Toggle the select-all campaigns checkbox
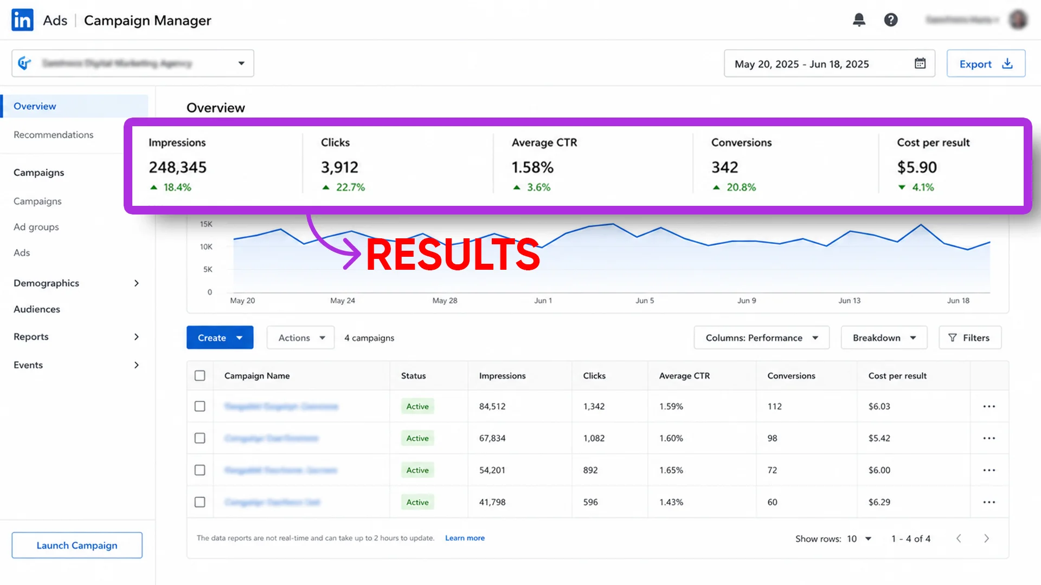The image size is (1041, 585). [200, 375]
